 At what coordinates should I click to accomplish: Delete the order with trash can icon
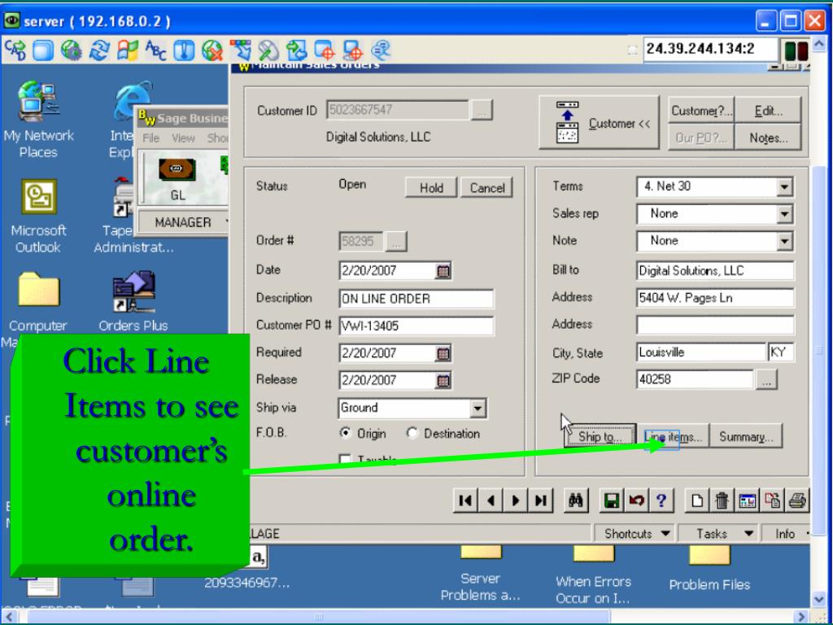click(x=722, y=500)
